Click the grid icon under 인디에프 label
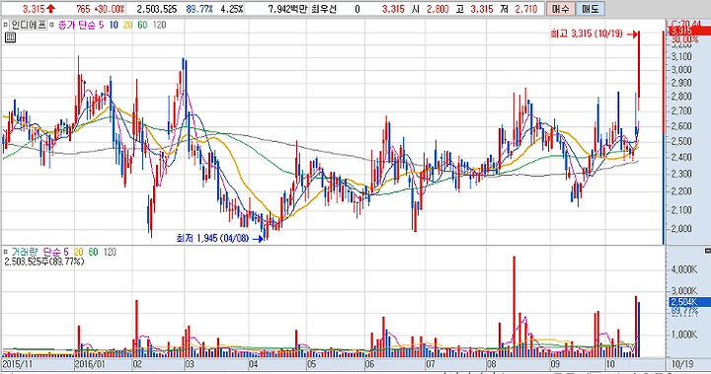Viewport: 711px width, 374px height. point(10,37)
